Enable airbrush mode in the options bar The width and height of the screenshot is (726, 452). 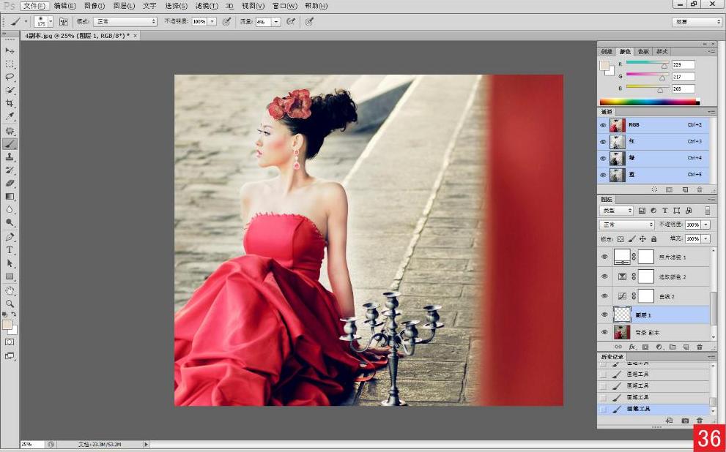[x=291, y=22]
